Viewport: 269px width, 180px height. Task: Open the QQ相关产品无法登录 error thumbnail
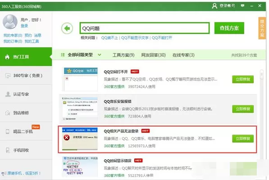[80, 139]
